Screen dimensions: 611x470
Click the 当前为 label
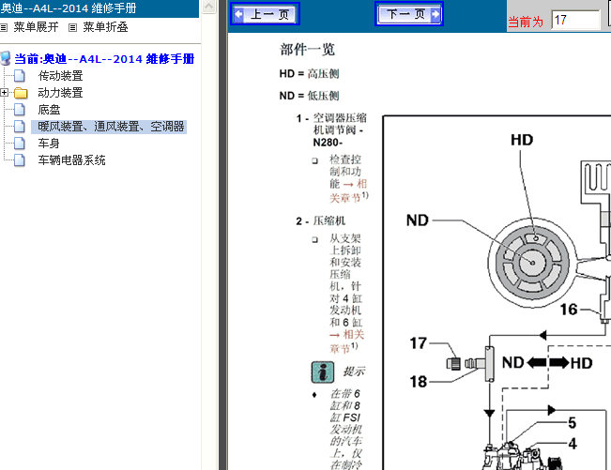(526, 22)
